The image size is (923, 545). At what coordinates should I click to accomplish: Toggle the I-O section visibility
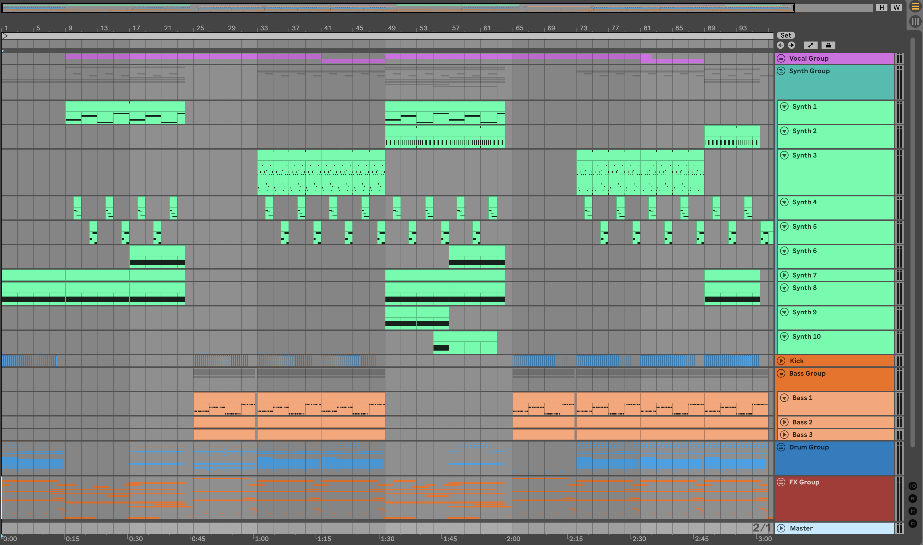(913, 486)
